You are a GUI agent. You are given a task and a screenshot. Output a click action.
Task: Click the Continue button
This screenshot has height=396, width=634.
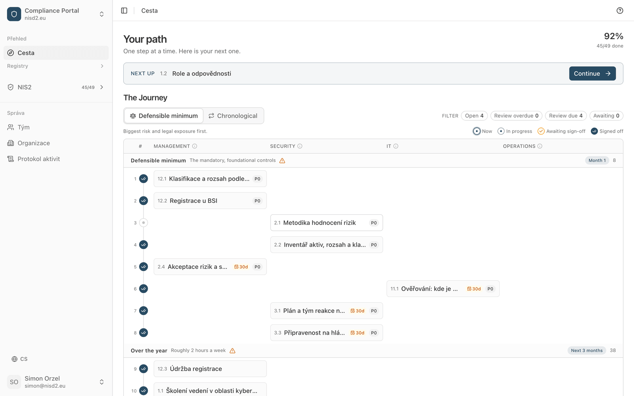(x=592, y=74)
